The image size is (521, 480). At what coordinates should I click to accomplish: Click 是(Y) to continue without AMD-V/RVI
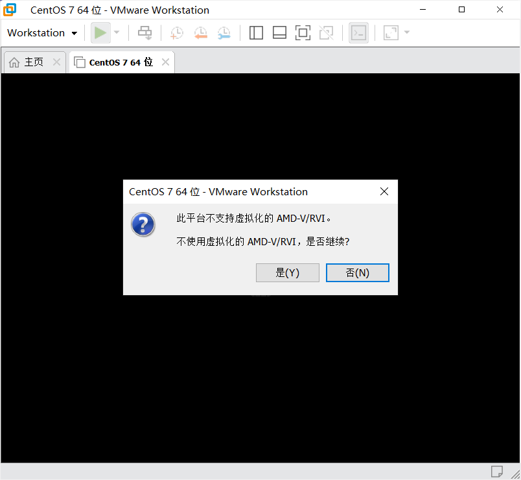[x=287, y=272]
